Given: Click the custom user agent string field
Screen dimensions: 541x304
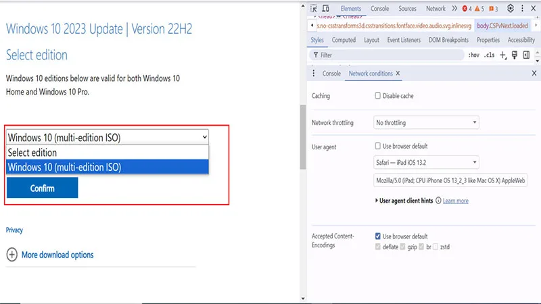Looking at the screenshot, I should tap(450, 180).
